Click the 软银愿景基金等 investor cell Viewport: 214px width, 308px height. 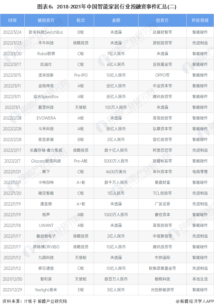(162, 268)
